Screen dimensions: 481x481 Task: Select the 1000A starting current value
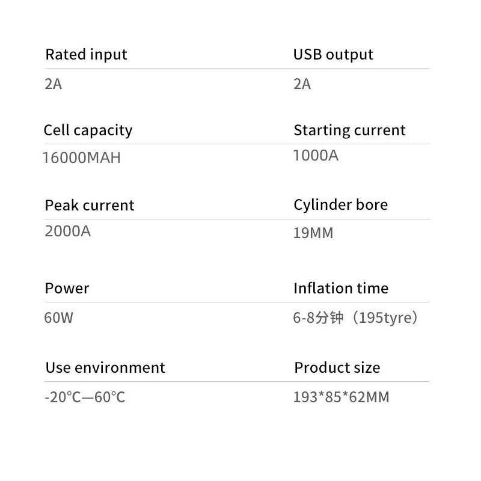coord(316,156)
